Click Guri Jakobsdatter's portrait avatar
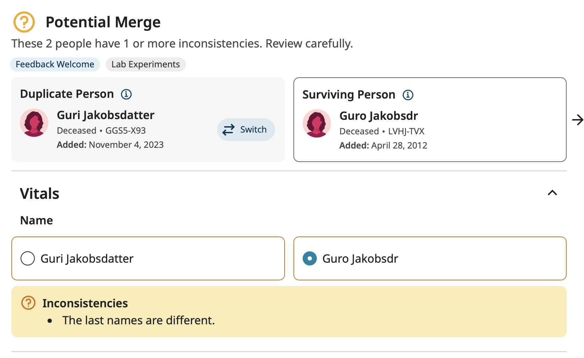The image size is (584, 358). tap(34, 123)
